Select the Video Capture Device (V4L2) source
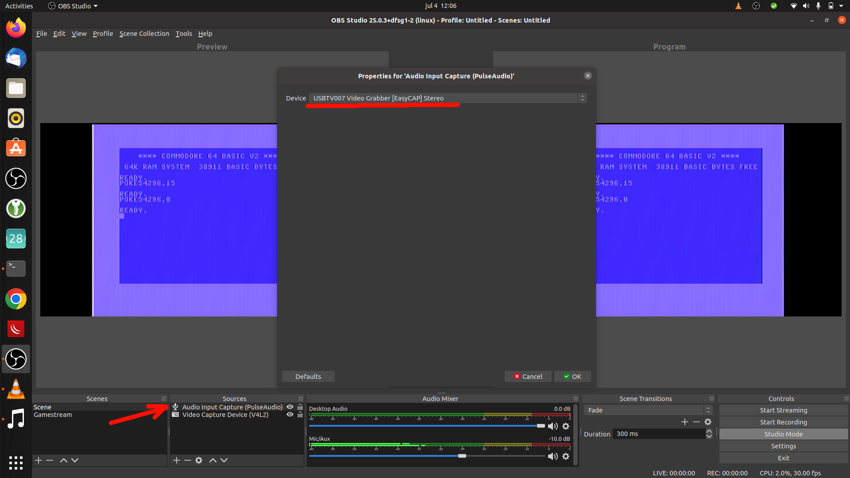The width and height of the screenshot is (850, 478). (225, 415)
